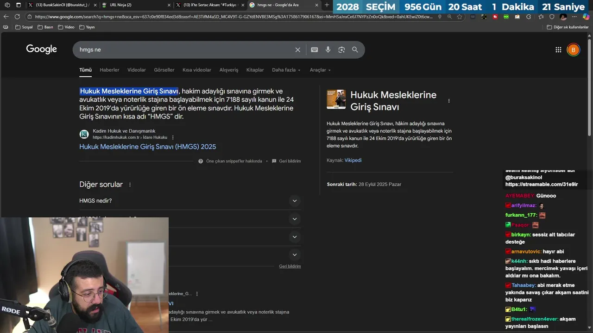Start voice search with microphone icon
593x333 pixels.
(328, 50)
